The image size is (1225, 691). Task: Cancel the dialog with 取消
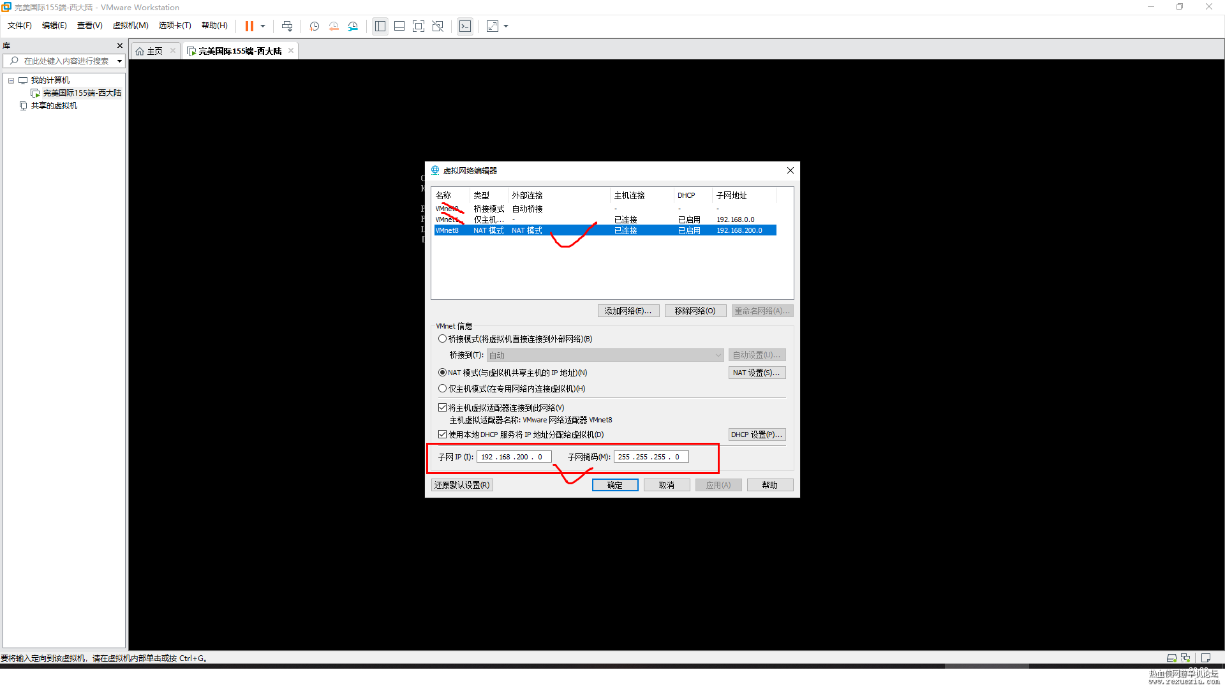pos(667,486)
